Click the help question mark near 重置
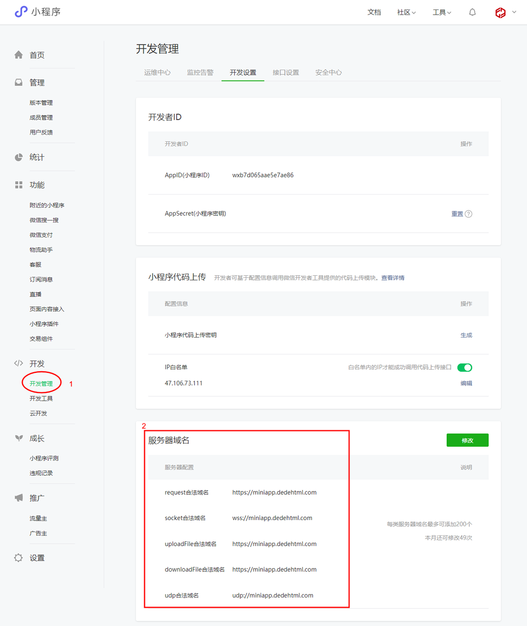 (469, 214)
